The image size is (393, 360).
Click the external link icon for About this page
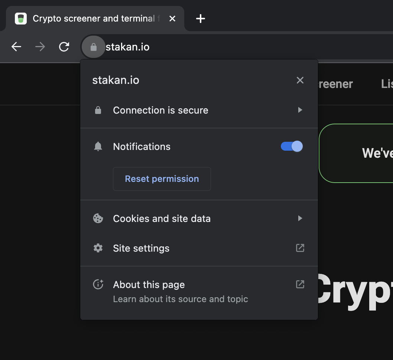pyautogui.click(x=300, y=284)
